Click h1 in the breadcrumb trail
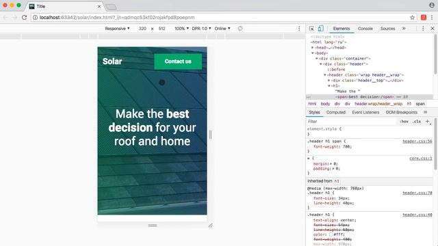The width and height of the screenshot is (438, 246). click(x=409, y=104)
